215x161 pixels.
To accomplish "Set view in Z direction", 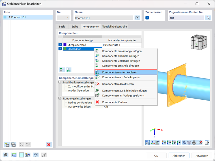I will [174, 143].
